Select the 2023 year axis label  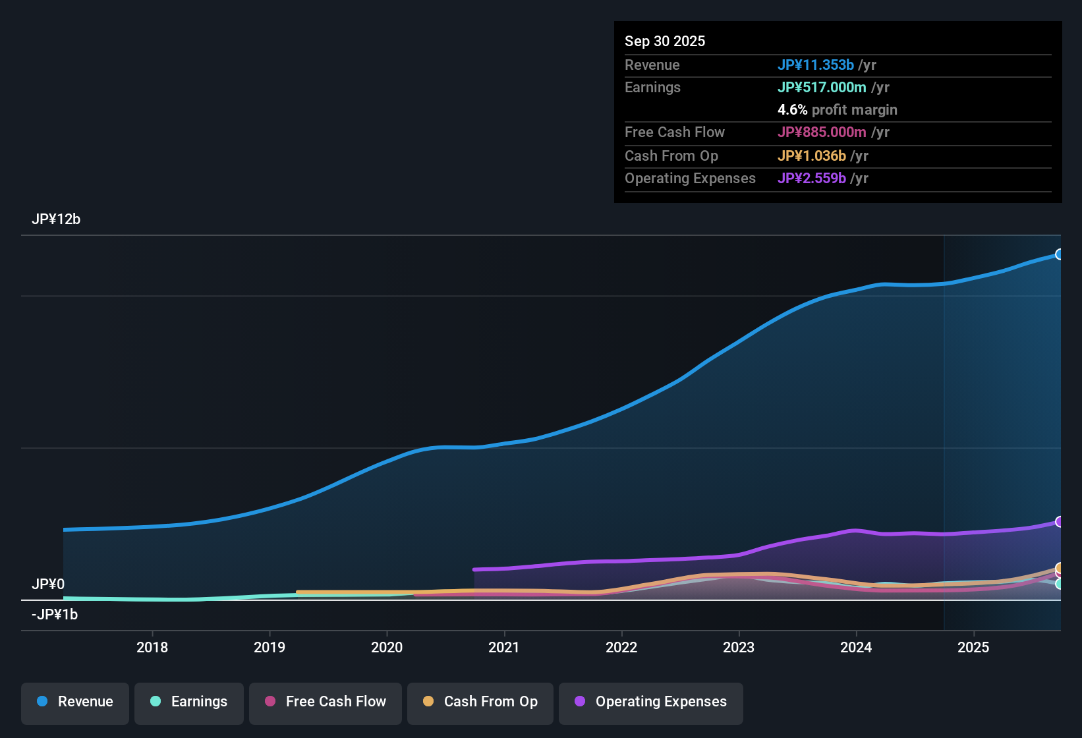click(x=739, y=648)
